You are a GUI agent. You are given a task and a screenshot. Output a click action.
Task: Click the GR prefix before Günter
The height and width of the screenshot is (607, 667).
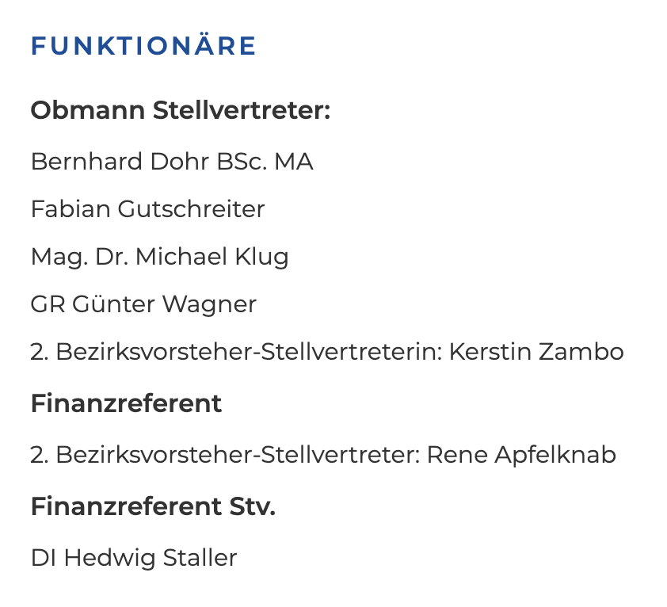tap(48, 304)
